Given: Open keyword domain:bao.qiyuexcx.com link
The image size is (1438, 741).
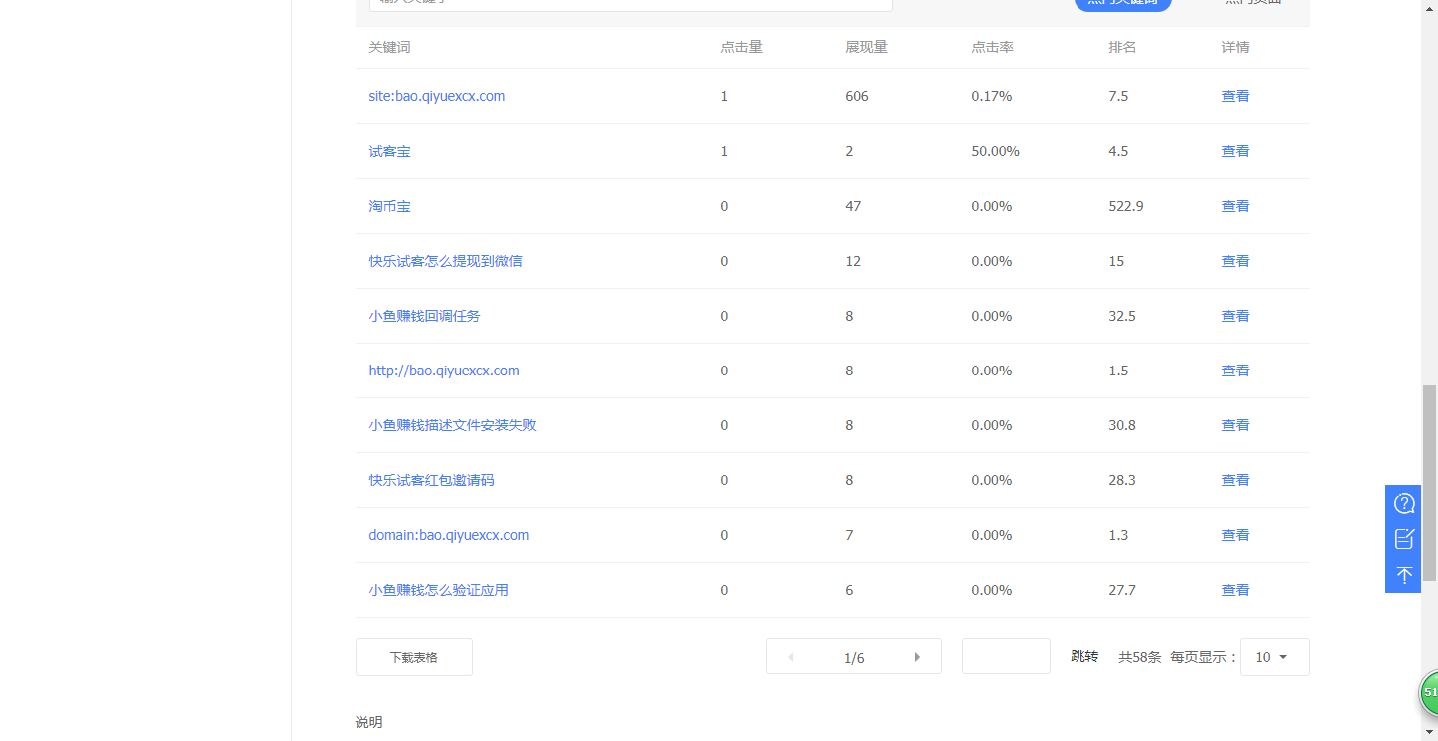Looking at the screenshot, I should (449, 535).
